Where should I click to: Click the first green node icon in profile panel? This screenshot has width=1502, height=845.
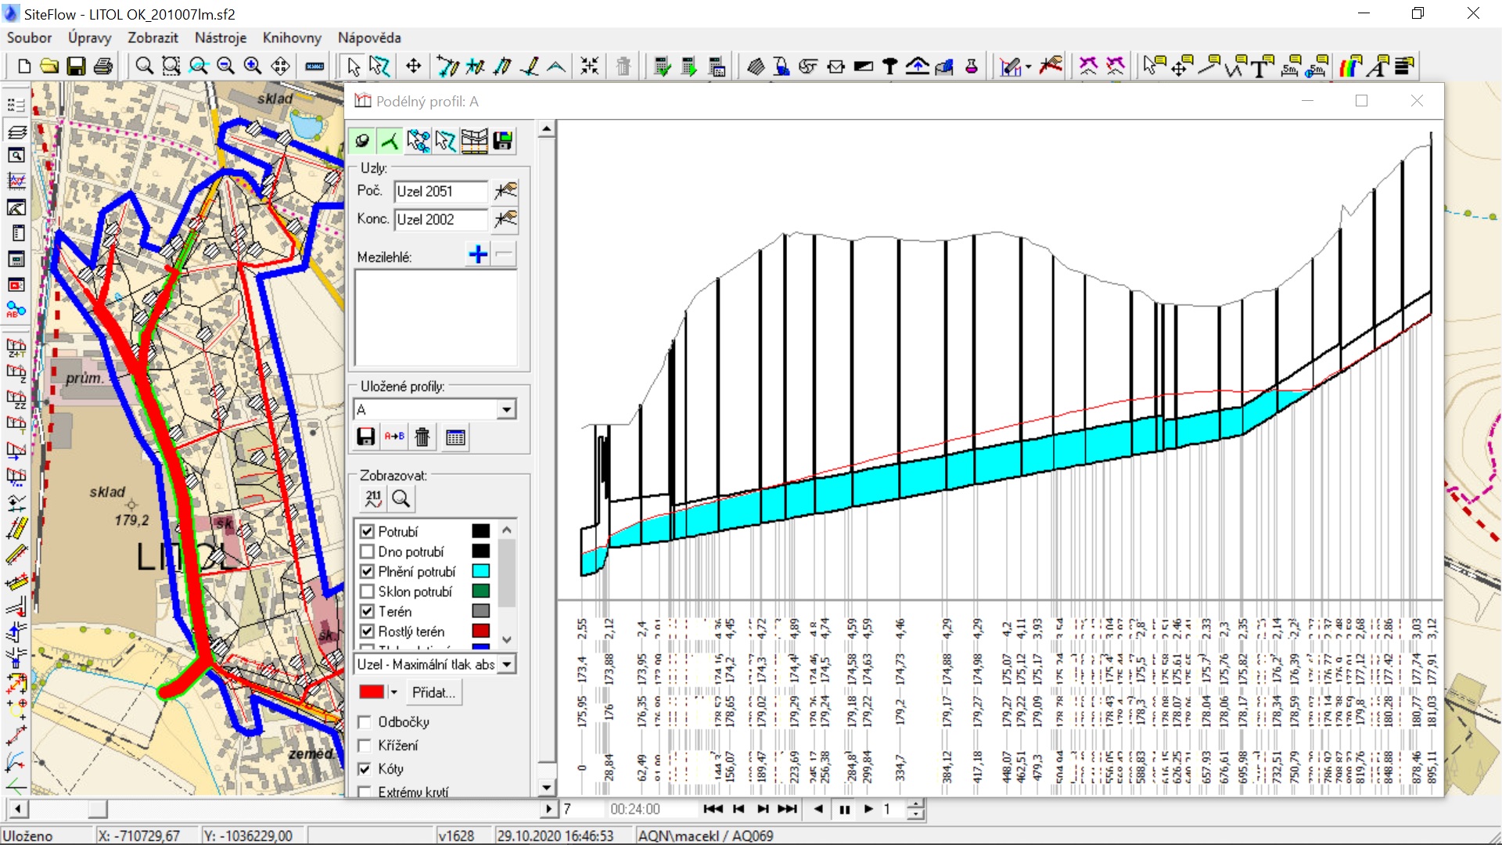pos(362,141)
